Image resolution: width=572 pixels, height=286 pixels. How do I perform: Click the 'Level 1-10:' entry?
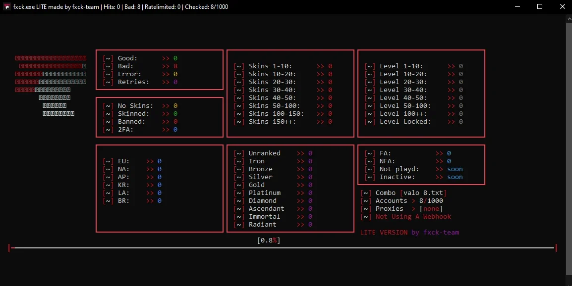(x=414, y=66)
